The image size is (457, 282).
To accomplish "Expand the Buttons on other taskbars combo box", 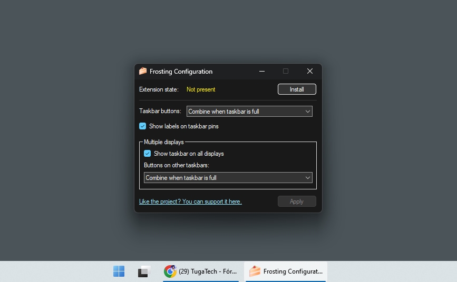I will pos(228,177).
